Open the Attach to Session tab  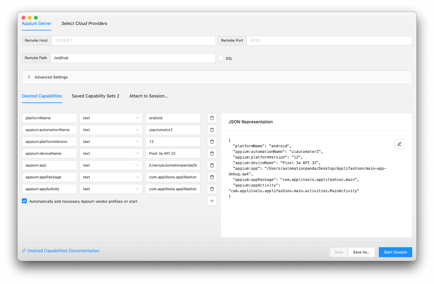[x=148, y=96]
